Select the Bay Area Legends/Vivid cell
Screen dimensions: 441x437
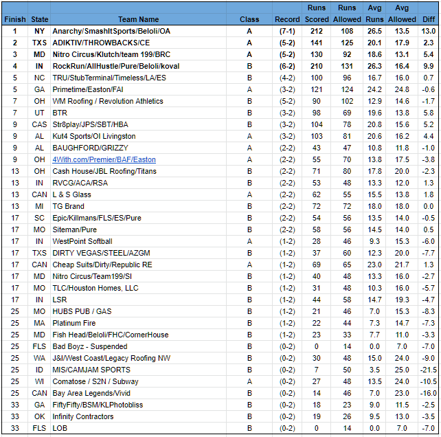click(138, 393)
